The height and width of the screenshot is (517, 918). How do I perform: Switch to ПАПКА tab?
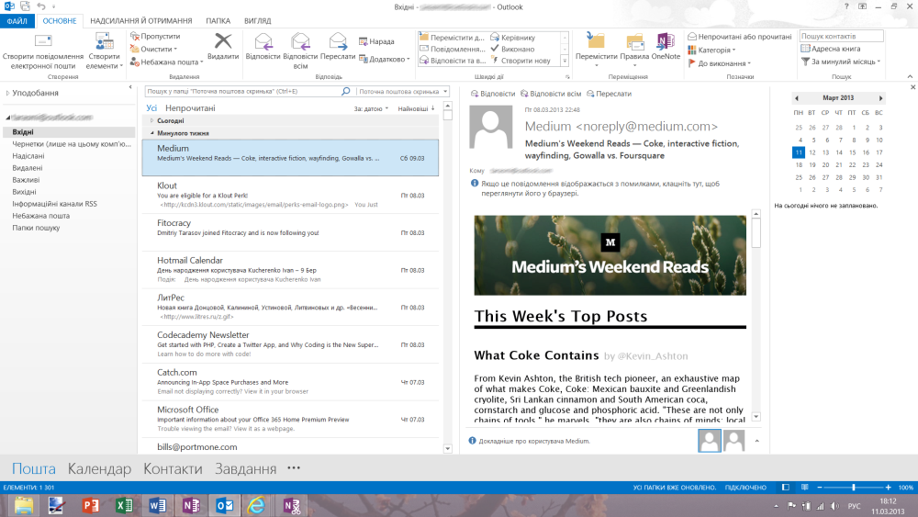point(218,20)
